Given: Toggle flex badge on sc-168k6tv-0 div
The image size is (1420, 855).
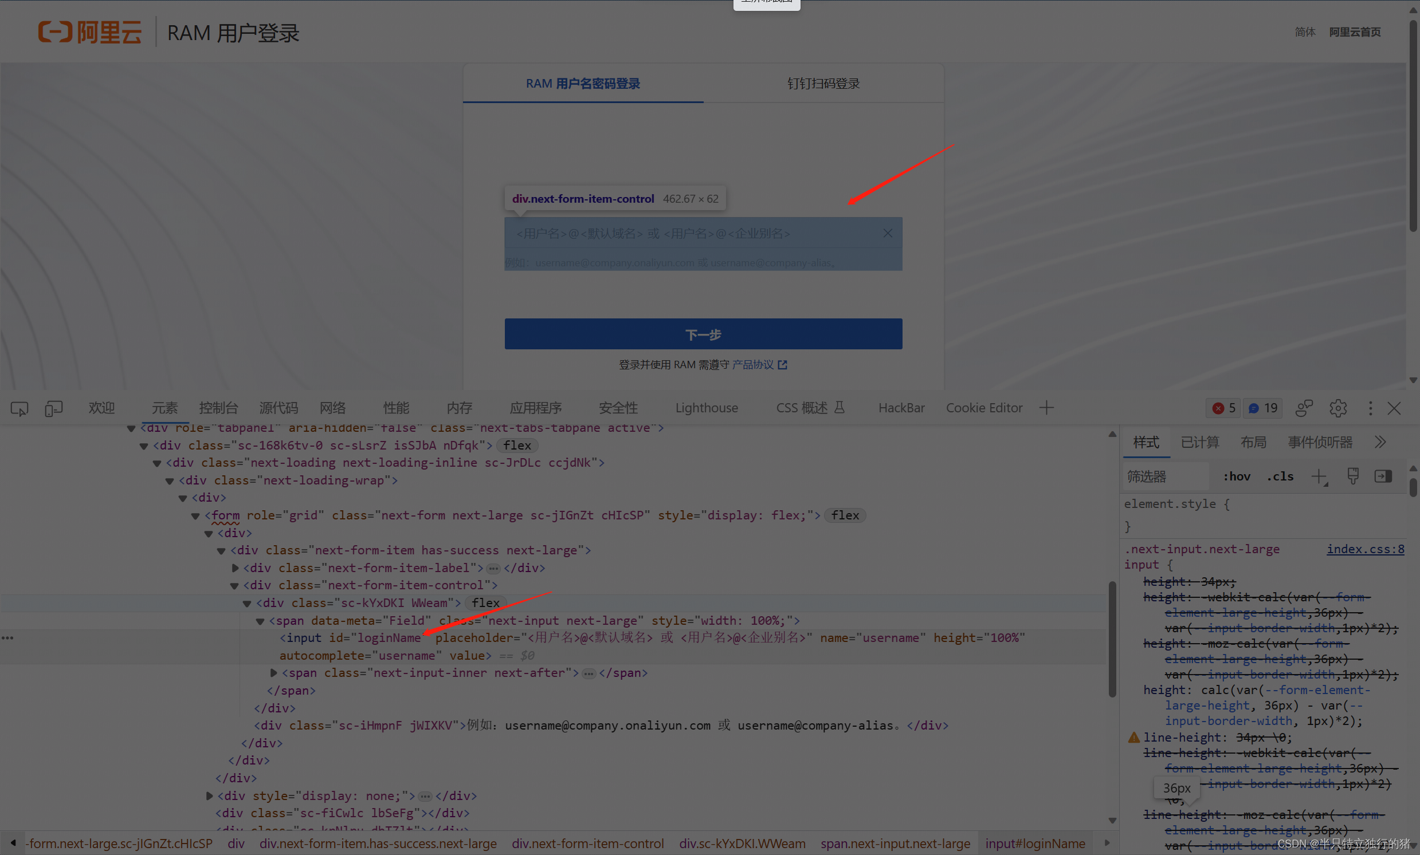Looking at the screenshot, I should pyautogui.click(x=517, y=445).
